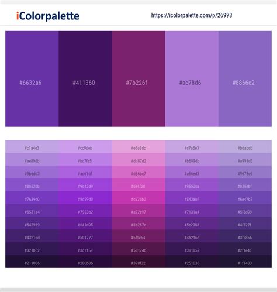Click the #843abf shade cell

(192, 198)
